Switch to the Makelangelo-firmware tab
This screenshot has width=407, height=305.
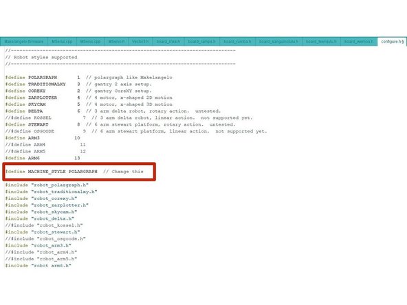(x=24, y=41)
